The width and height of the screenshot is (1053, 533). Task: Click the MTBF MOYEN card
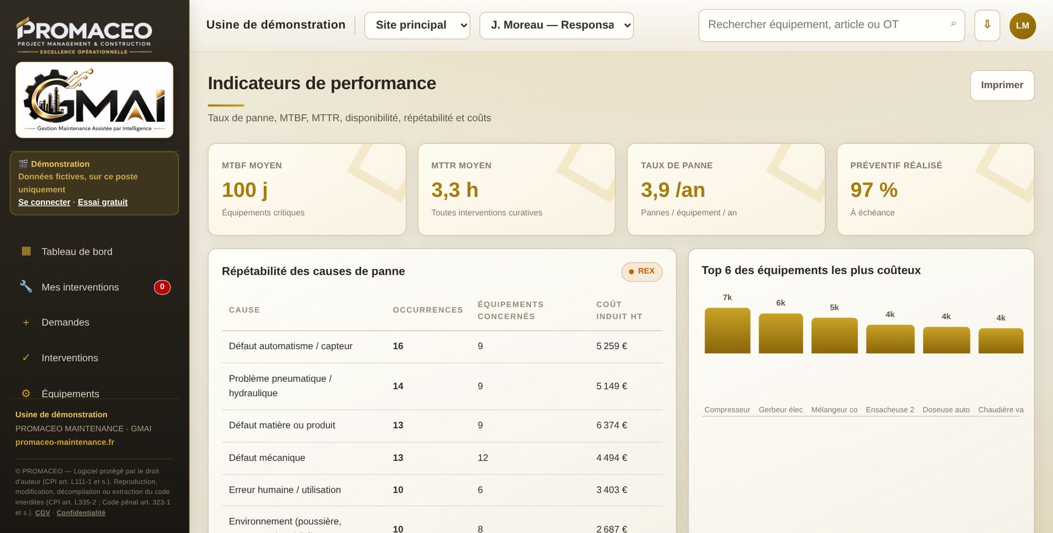[307, 189]
